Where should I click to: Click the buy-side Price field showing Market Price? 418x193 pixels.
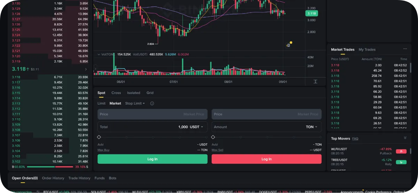click(x=153, y=114)
